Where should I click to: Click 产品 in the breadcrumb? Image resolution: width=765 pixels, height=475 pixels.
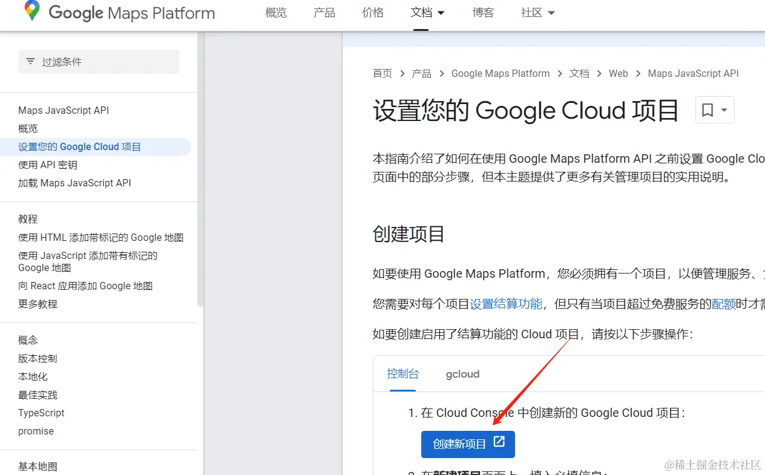[422, 73]
